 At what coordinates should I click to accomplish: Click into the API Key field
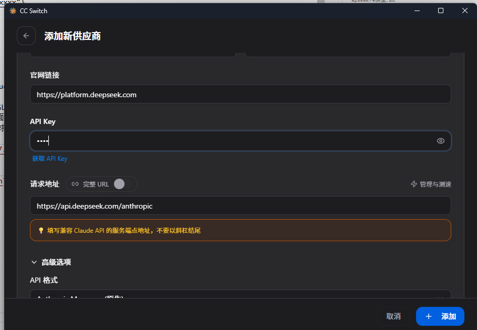240,141
